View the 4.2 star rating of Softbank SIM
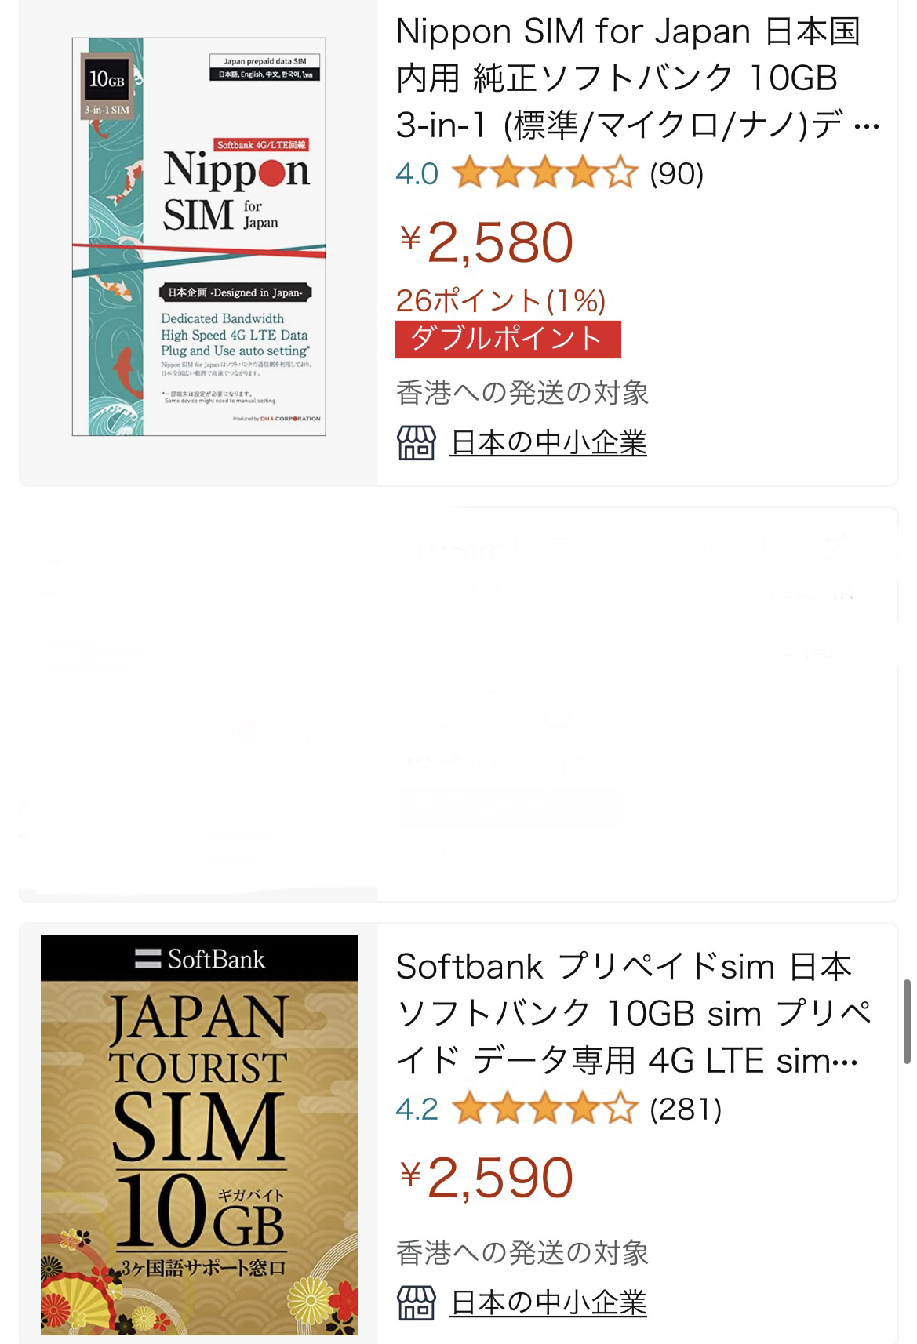 pos(545,1109)
